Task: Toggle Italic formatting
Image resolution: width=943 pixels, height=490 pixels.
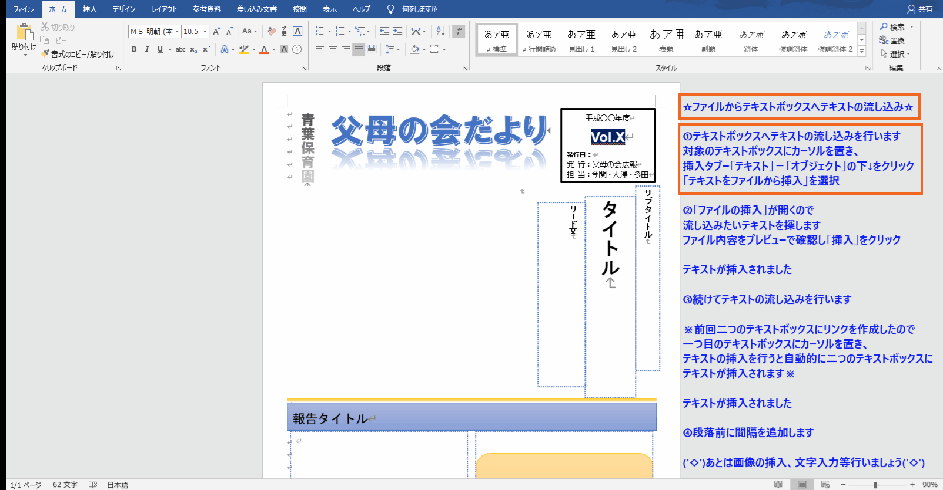Action: click(x=147, y=49)
